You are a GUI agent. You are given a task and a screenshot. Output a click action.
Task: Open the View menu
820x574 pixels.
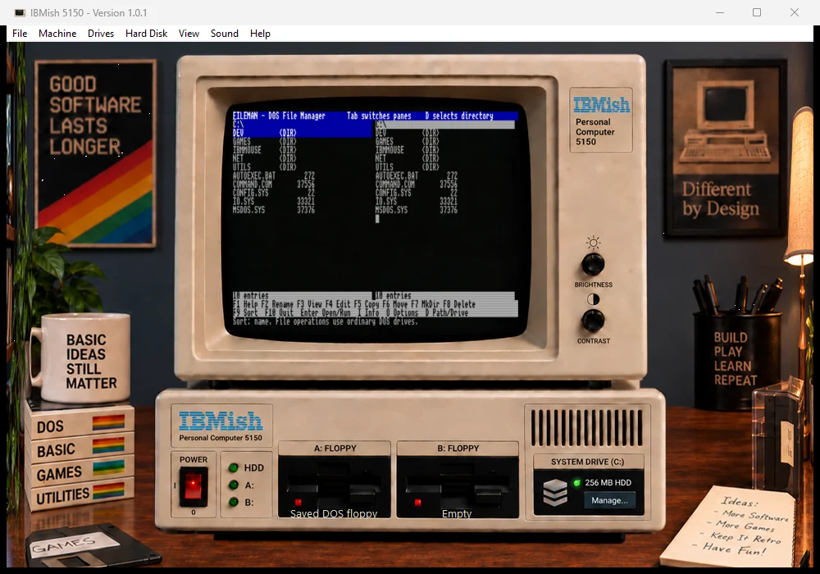(x=189, y=34)
